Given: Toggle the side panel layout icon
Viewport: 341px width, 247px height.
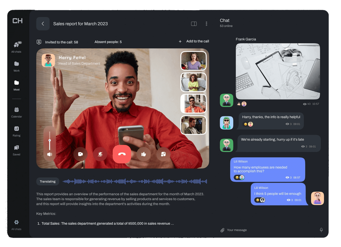Looking at the screenshot, I should 194,24.
